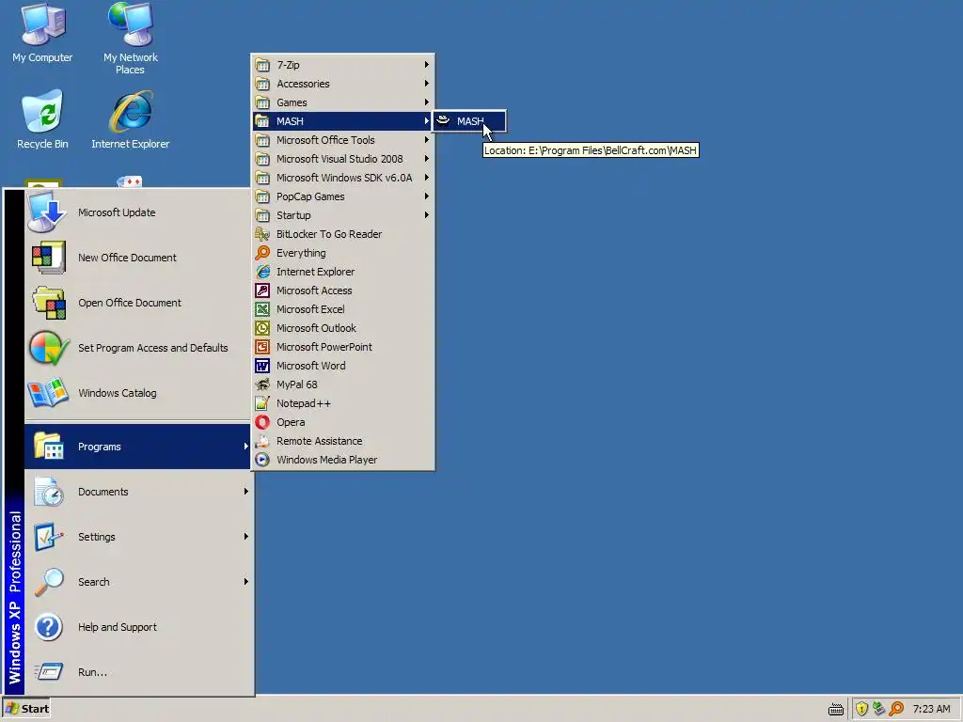
Task: Click Set Program Access and Defaults icon
Action: 48,348
